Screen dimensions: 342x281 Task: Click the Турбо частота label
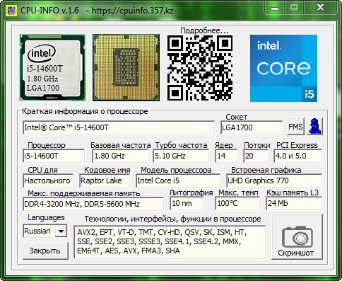tap(181, 145)
